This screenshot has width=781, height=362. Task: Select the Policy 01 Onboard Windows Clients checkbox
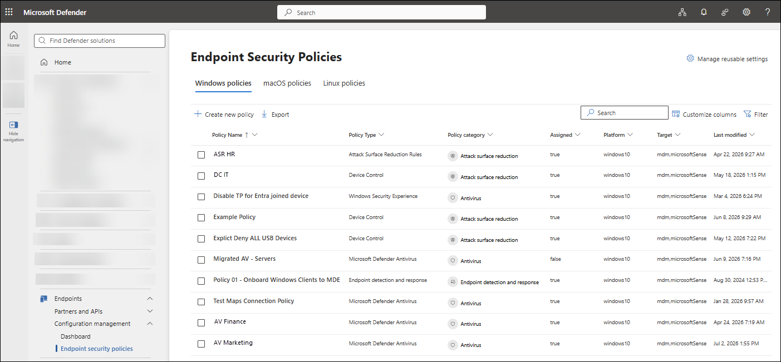201,281
